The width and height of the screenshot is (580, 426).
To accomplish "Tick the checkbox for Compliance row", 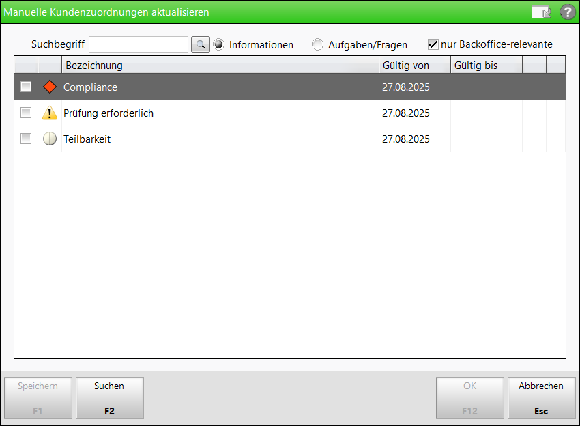I will click(x=26, y=87).
